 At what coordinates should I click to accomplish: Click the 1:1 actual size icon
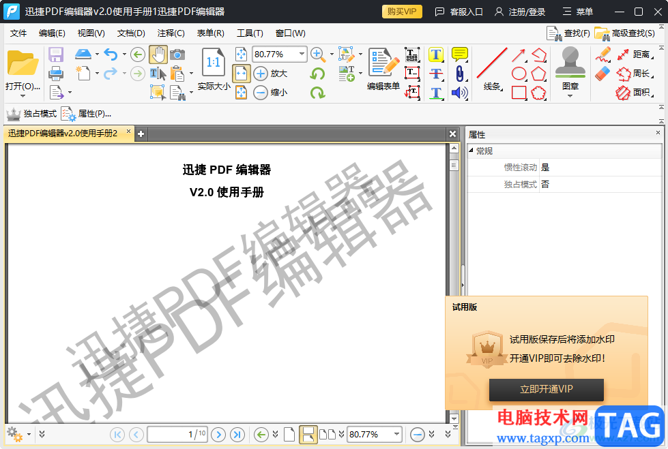click(213, 63)
